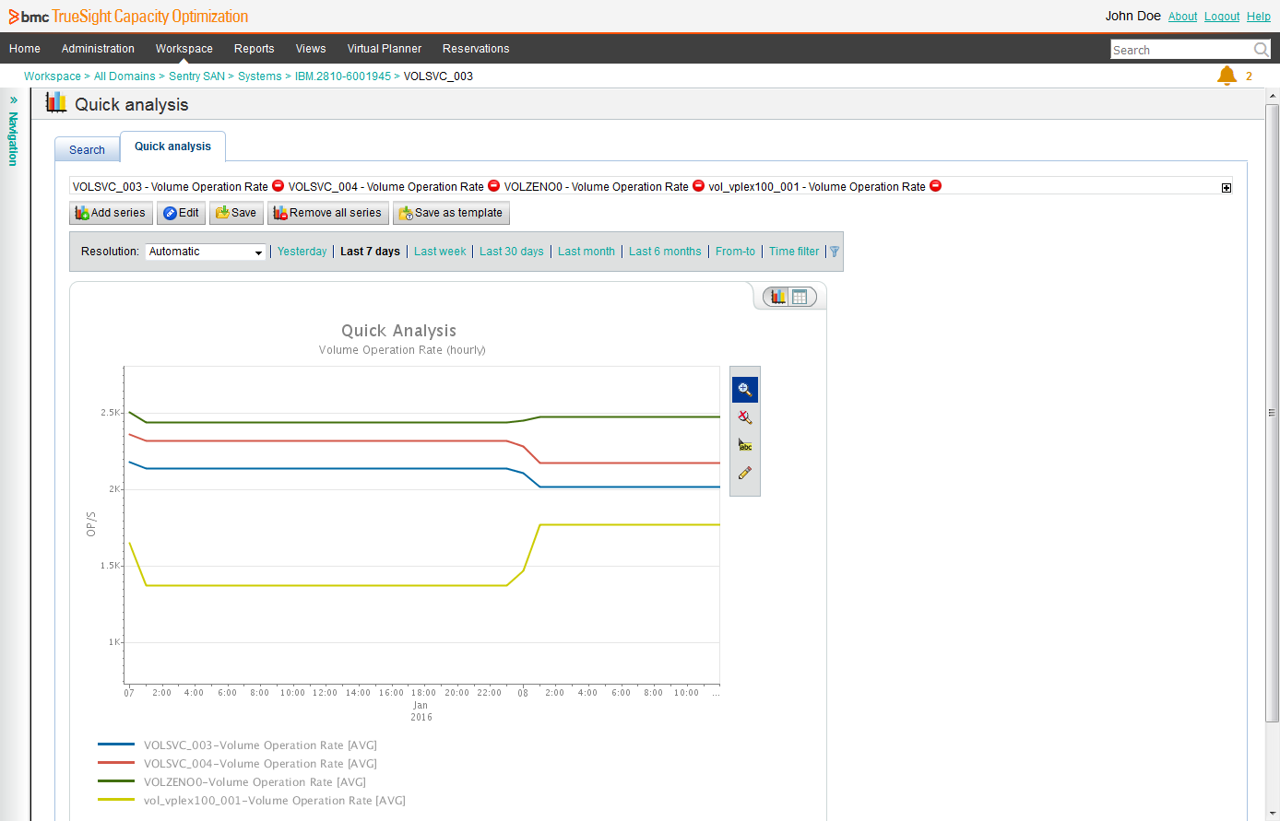Click the Sentry SAN breadcrumb link
The image size is (1280, 821).
196,76
